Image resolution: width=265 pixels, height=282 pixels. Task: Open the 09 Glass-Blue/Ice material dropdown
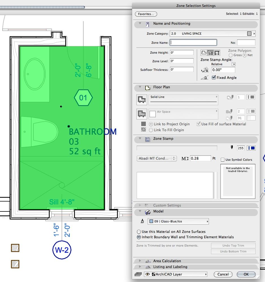tap(178, 221)
